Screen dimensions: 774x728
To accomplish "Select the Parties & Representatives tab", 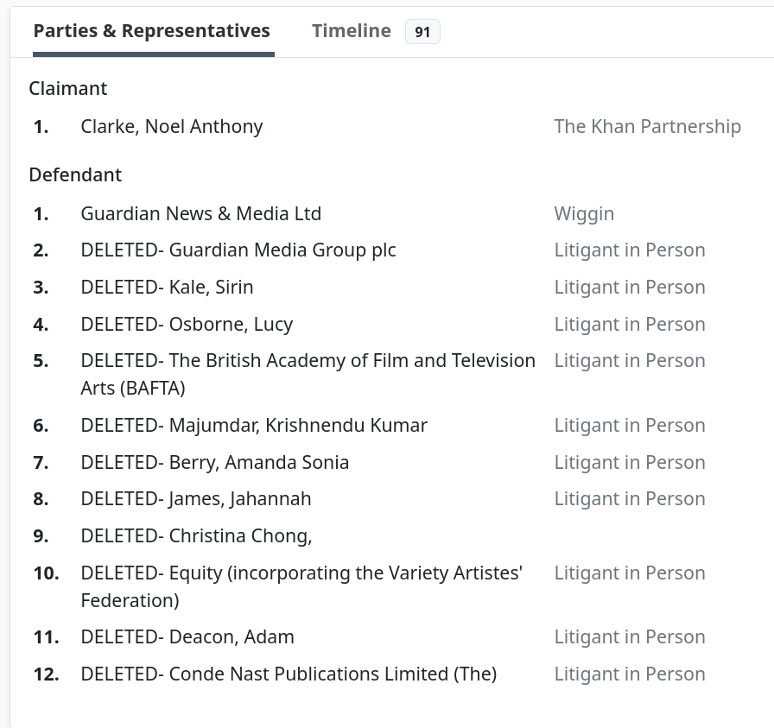I will pos(152,30).
